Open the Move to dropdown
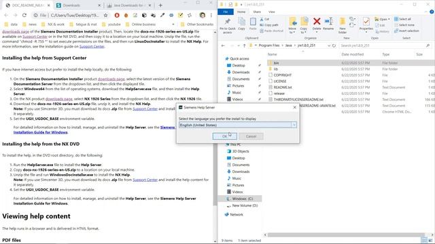This screenshot has height=244, width=435. (292, 30)
